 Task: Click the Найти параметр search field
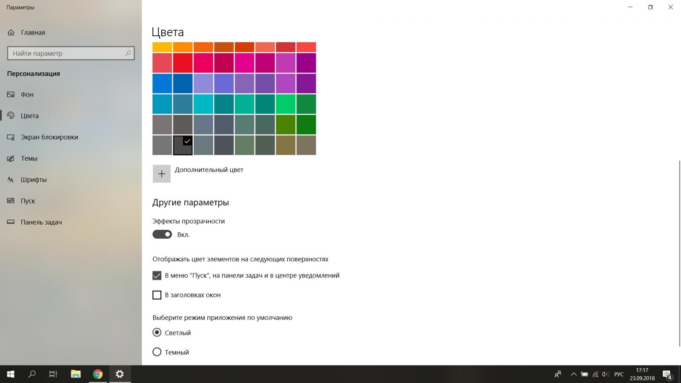pos(71,53)
